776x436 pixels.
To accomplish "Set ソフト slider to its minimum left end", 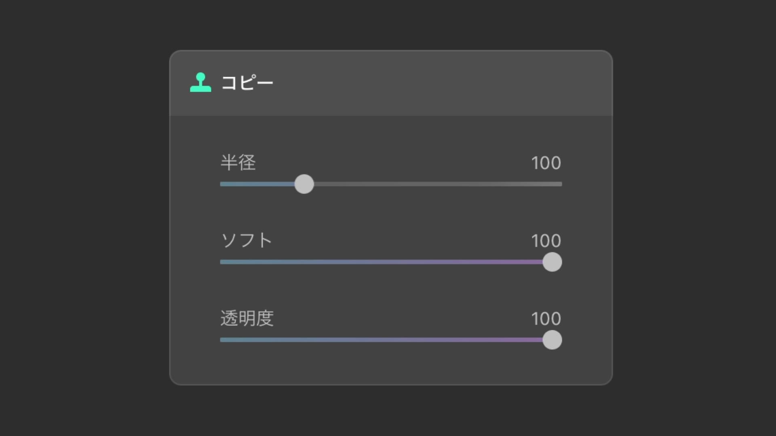I will point(221,262).
